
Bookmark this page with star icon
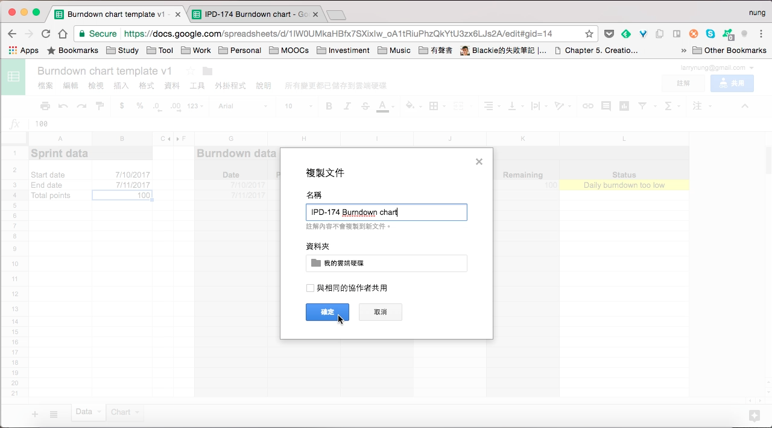tap(589, 34)
